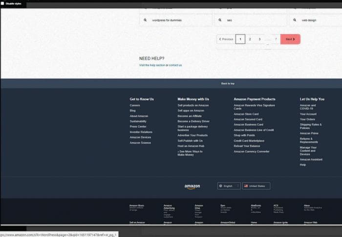
Task: Expand 'See More Ways to Make Money'
Action: tap(190, 153)
